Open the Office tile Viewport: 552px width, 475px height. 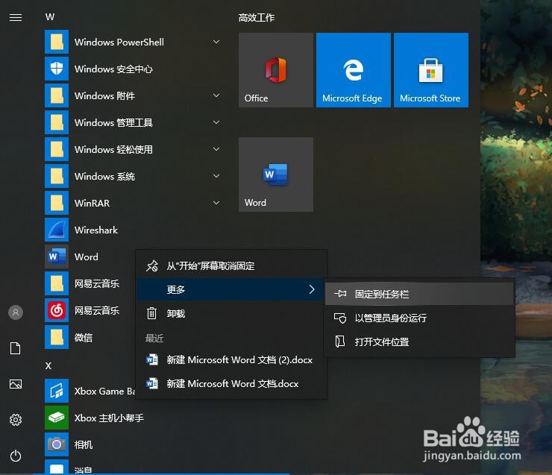276,70
